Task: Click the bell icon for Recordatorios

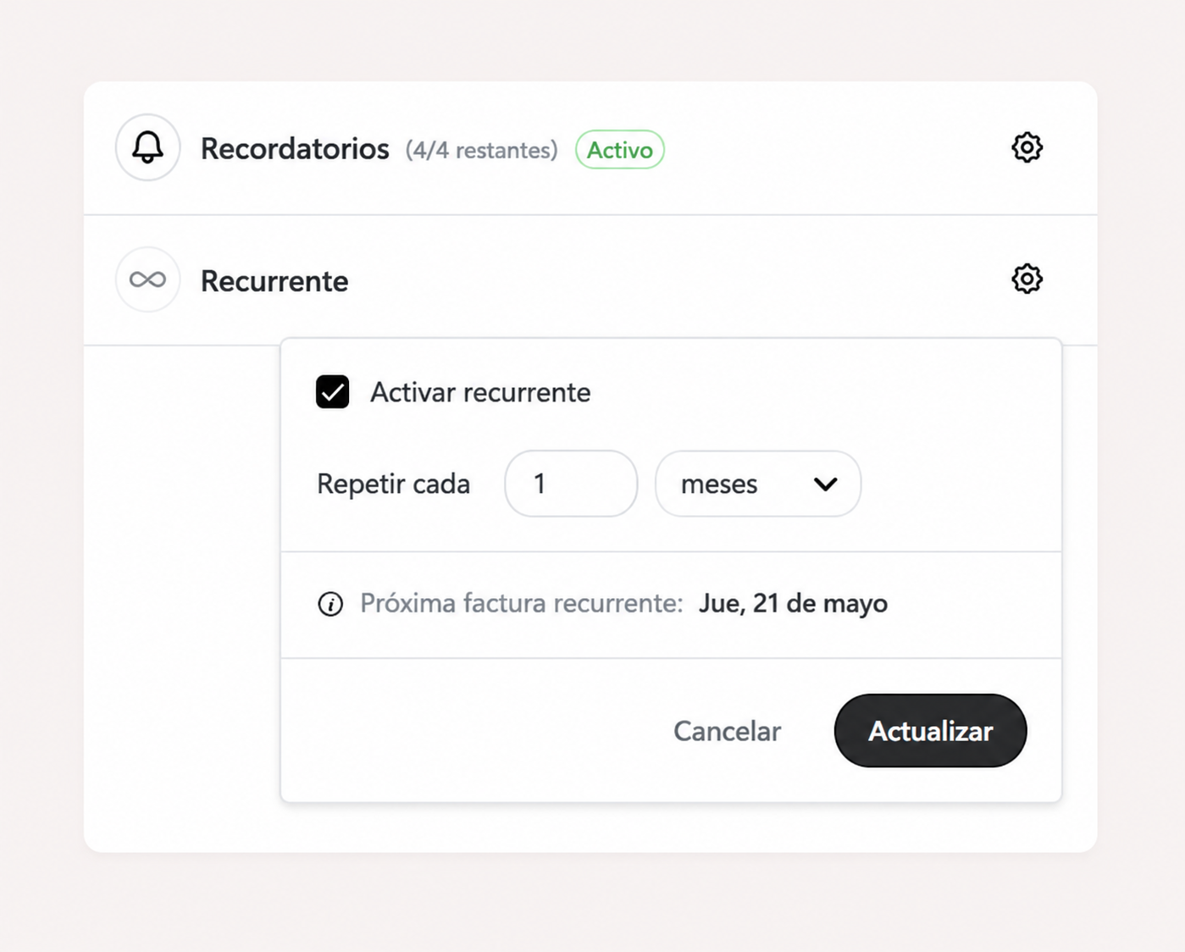Action: pyautogui.click(x=147, y=147)
